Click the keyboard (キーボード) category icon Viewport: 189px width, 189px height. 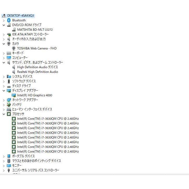tap(9, 53)
